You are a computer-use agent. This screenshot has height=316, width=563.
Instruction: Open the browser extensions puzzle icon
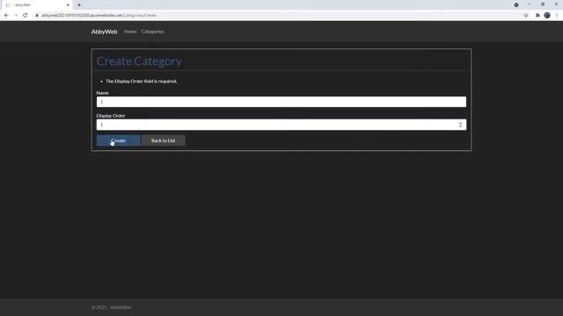537,16
